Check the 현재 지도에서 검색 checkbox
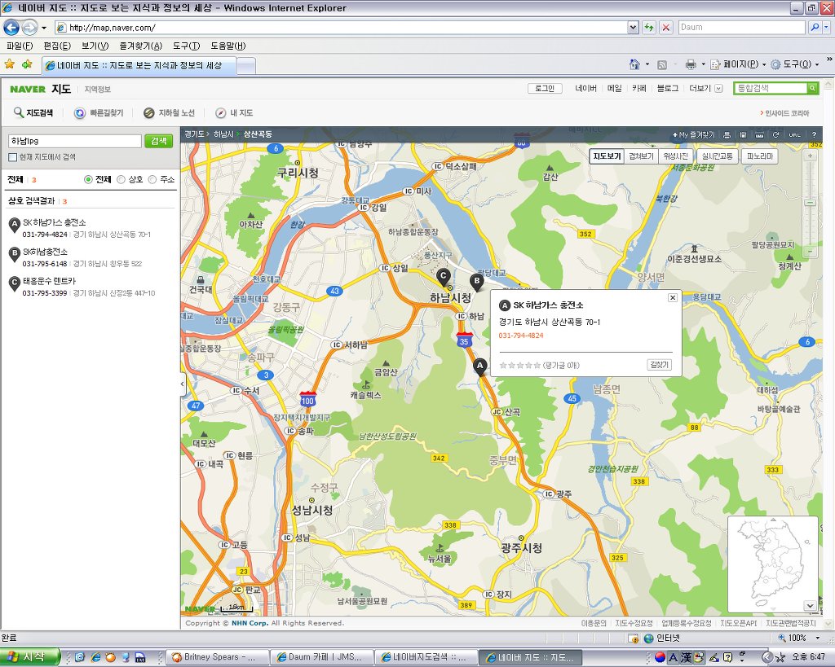 click(x=13, y=157)
